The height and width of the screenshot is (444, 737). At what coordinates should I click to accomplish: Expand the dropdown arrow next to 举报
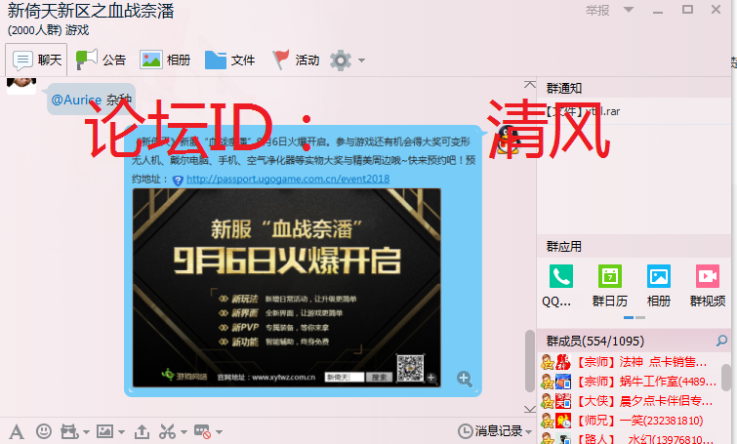[629, 10]
